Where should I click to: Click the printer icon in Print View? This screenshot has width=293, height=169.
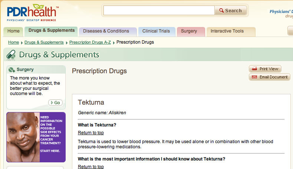[x=254, y=69]
